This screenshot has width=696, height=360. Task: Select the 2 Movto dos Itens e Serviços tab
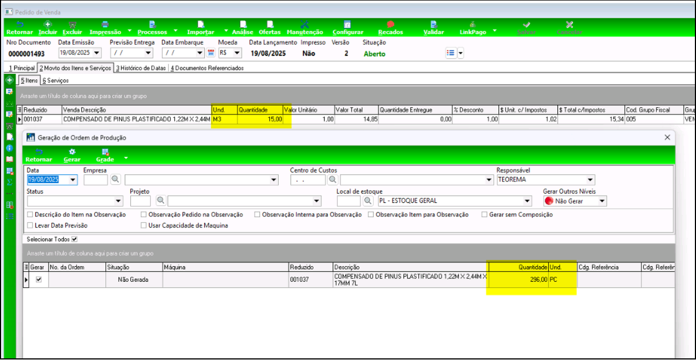[x=75, y=68]
